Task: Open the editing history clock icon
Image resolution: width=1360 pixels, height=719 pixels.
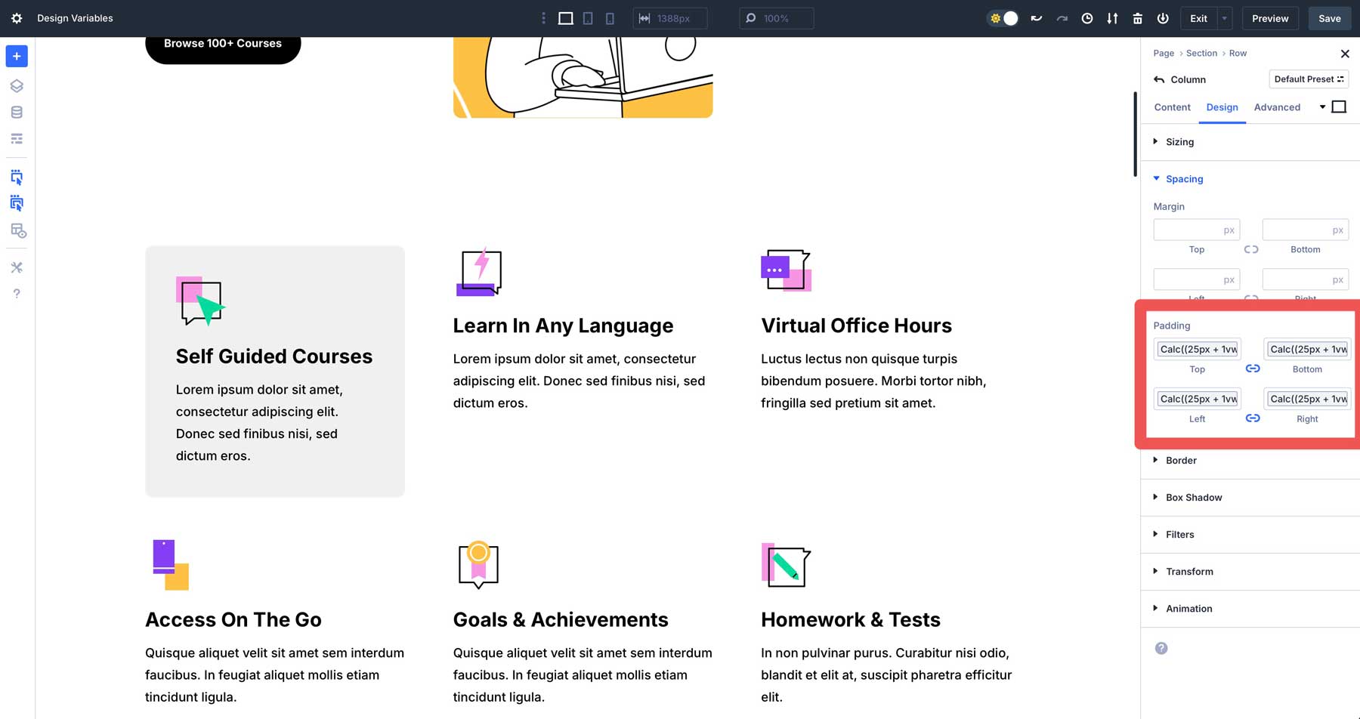Action: point(1087,17)
